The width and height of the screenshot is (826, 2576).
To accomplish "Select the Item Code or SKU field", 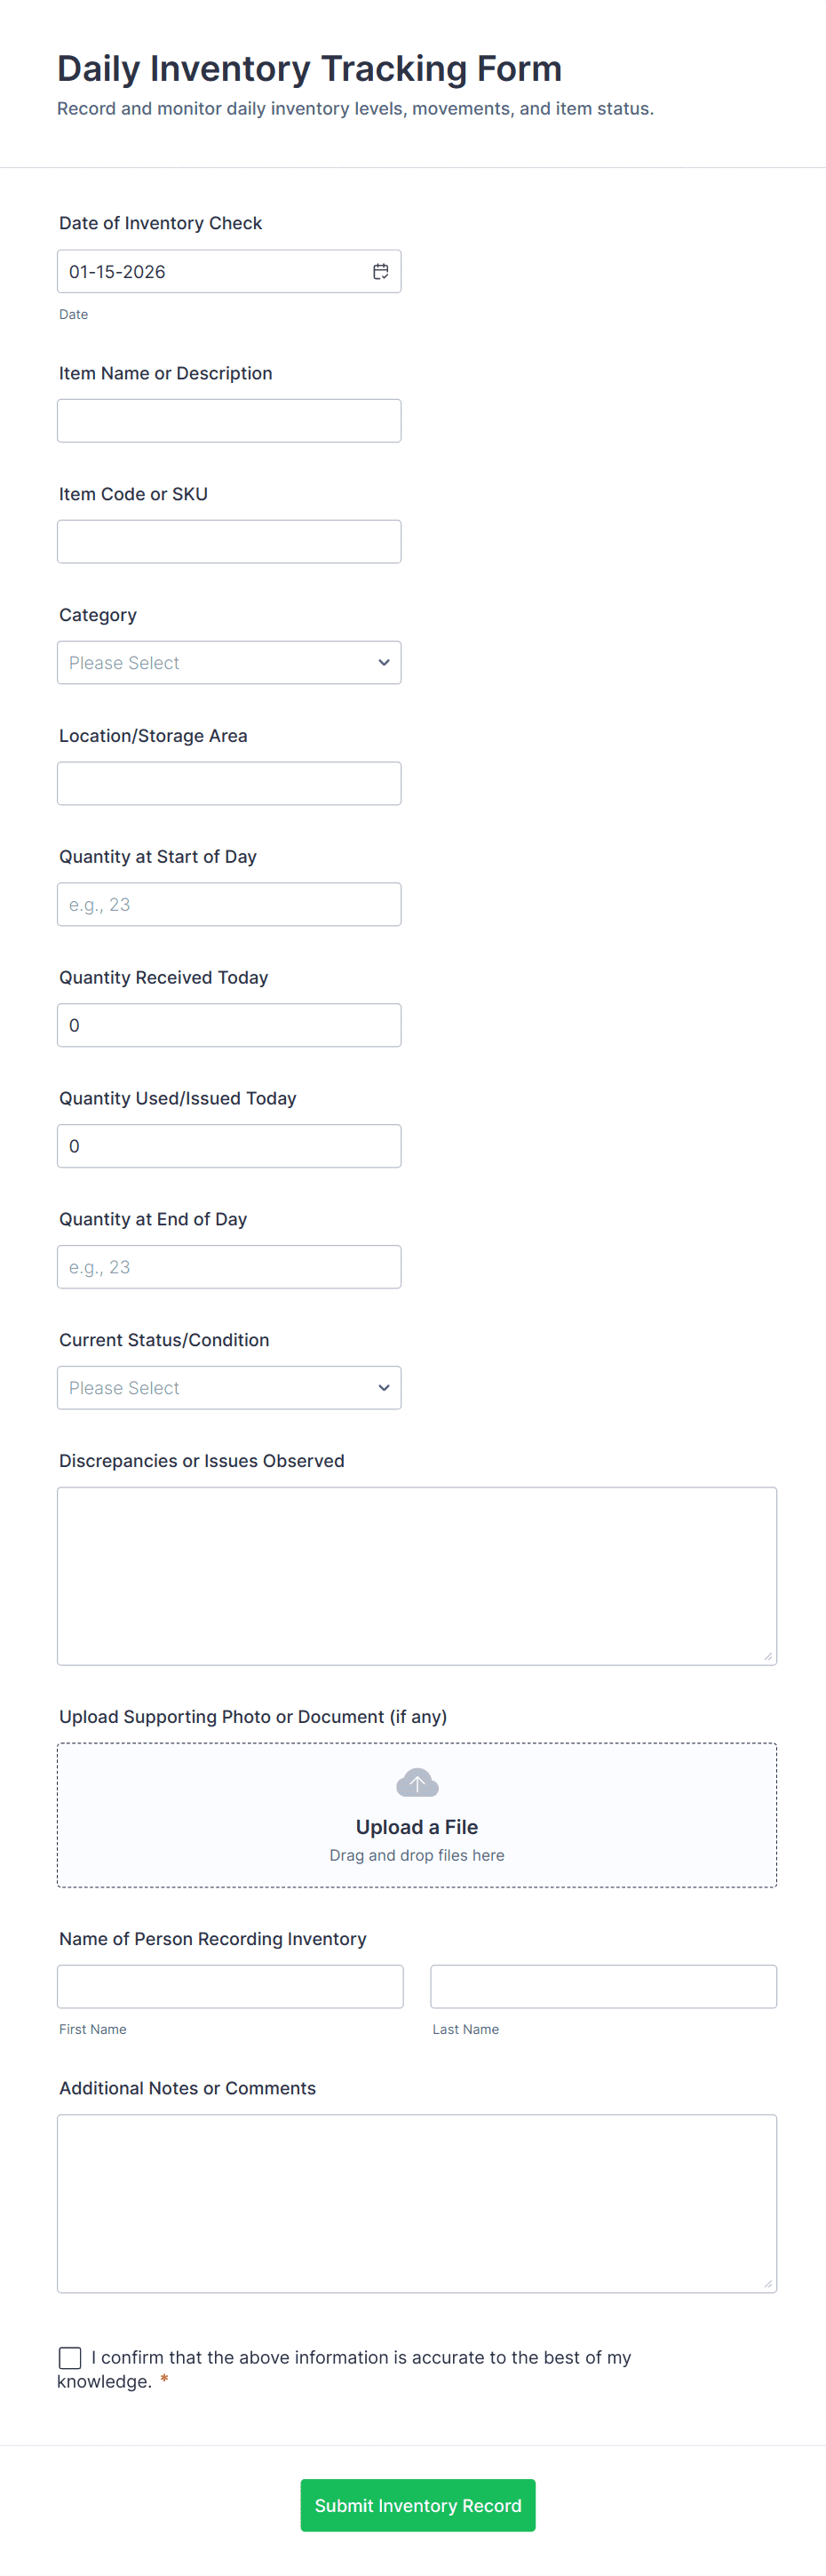I will tap(229, 541).
